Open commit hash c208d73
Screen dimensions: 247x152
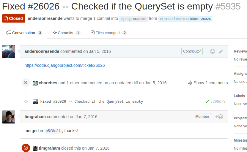pyautogui.click(x=218, y=102)
